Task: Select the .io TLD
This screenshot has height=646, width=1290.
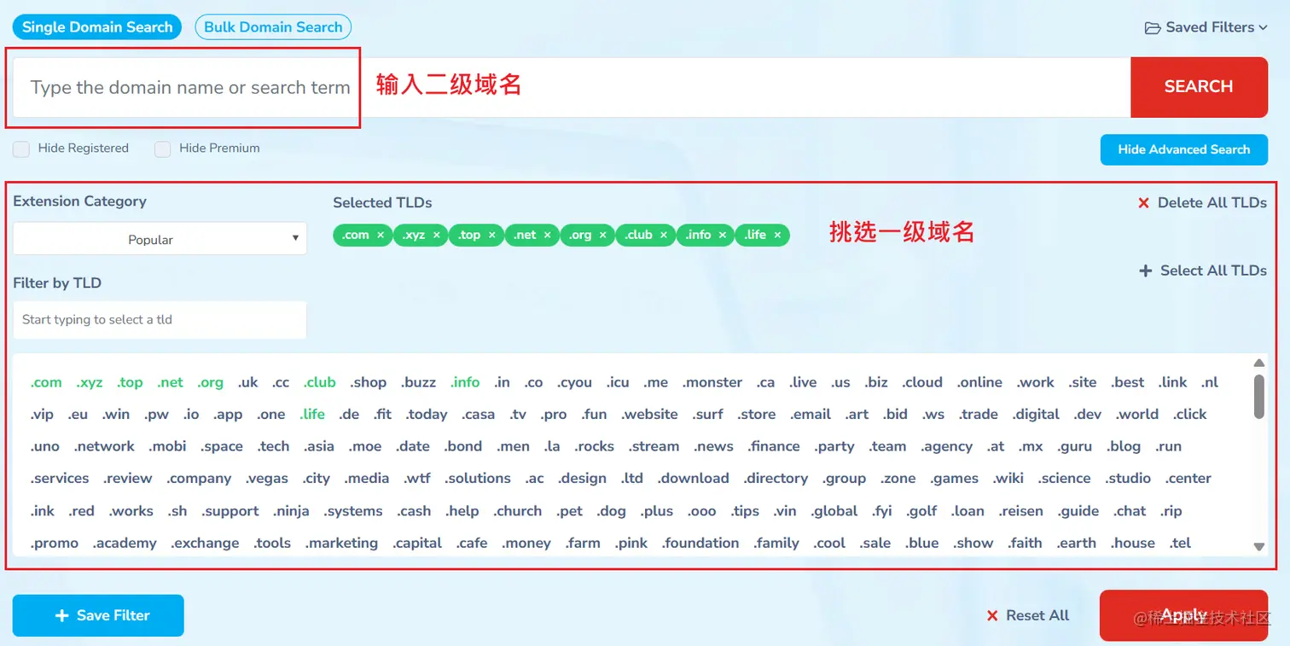Action: tap(191, 415)
